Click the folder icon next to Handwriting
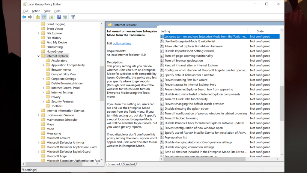 (x=43, y=47)
